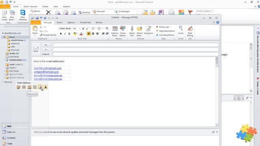Click the Cc... recipients button
260x146 pixels.
pos(46,49)
